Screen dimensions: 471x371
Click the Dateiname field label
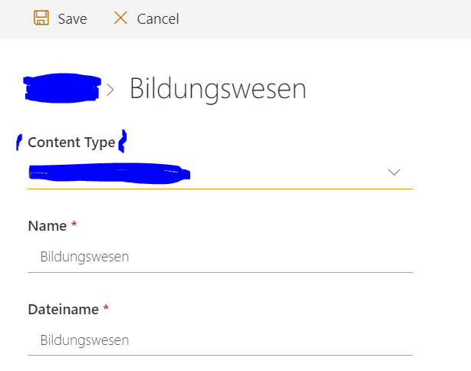point(64,309)
